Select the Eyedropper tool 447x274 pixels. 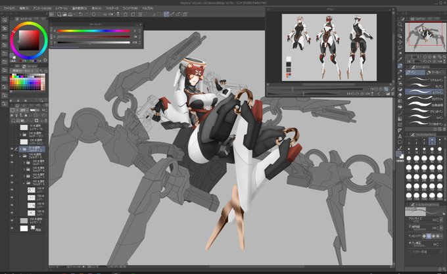(400, 59)
